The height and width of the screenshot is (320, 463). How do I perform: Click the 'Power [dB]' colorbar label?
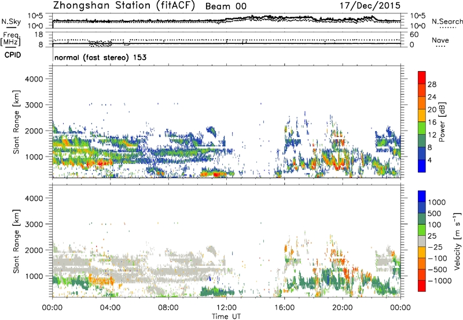coord(442,122)
